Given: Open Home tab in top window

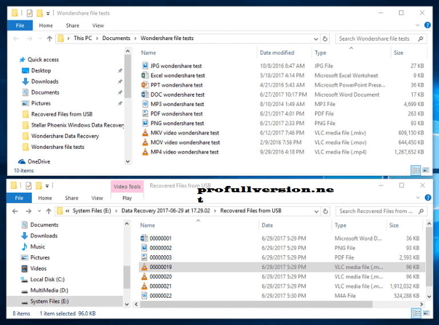Looking at the screenshot, I should 46,26.
